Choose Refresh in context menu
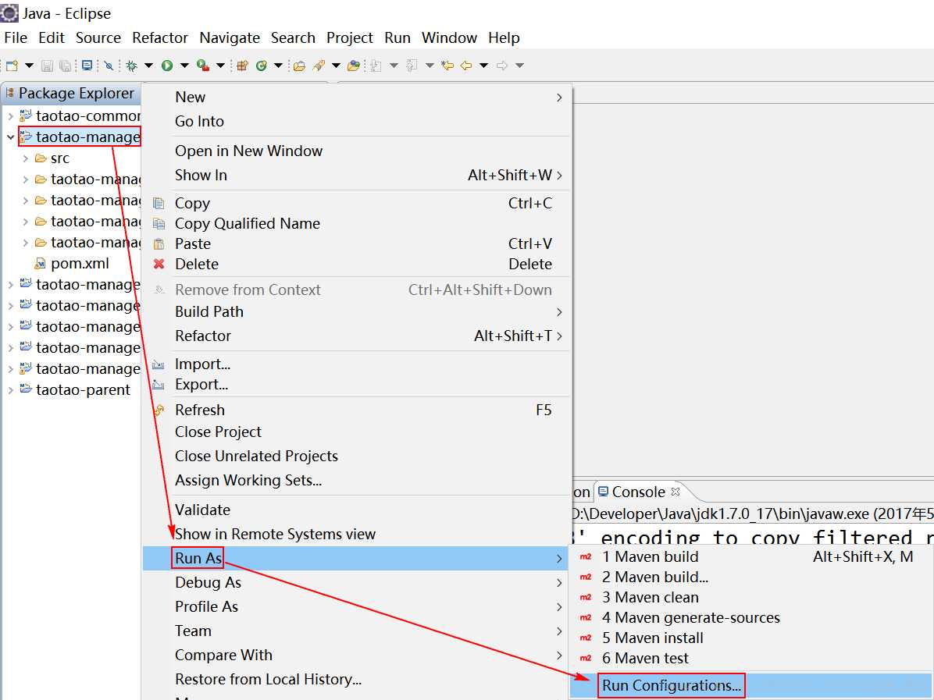The image size is (934, 700). click(x=356, y=410)
